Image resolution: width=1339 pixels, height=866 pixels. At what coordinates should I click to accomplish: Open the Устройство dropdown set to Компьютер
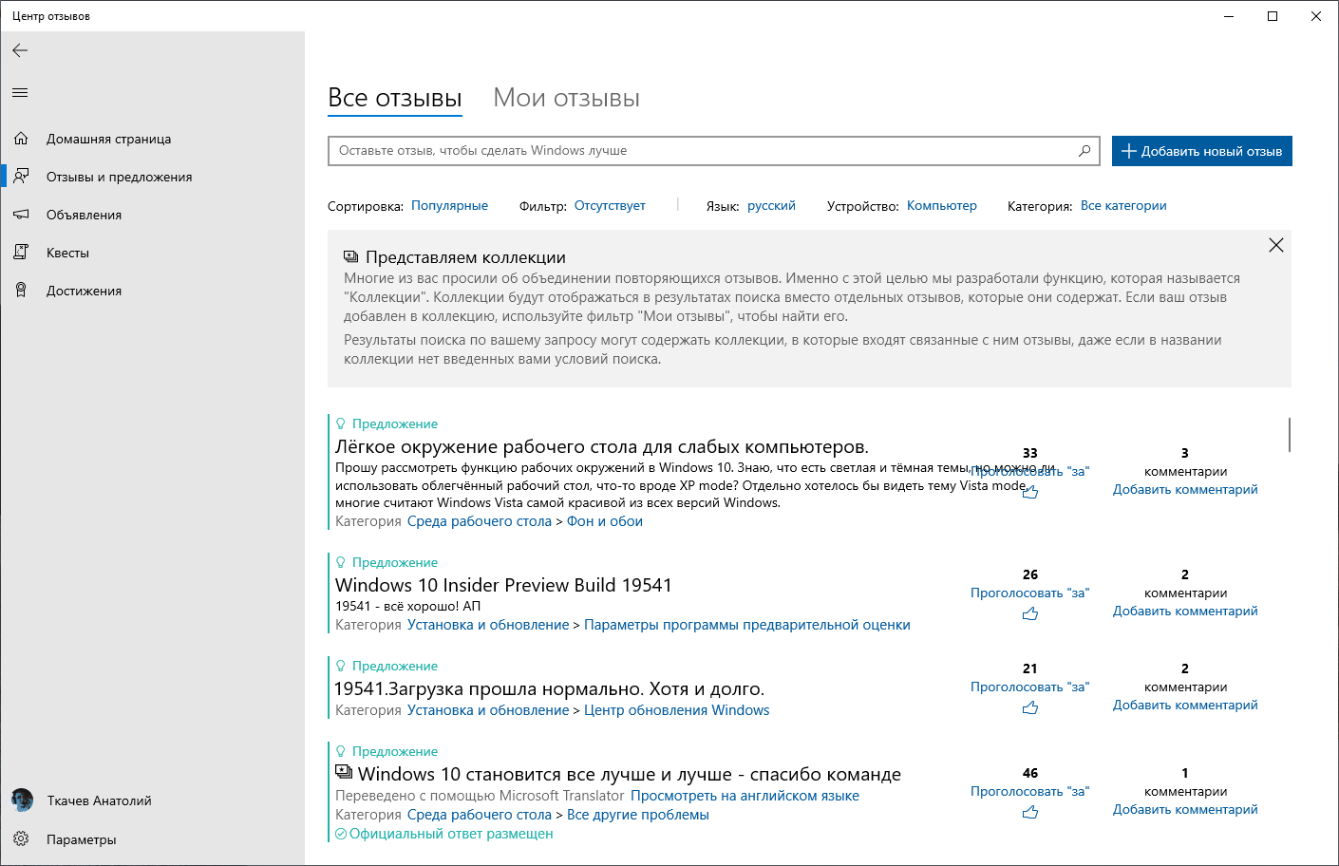[942, 206]
